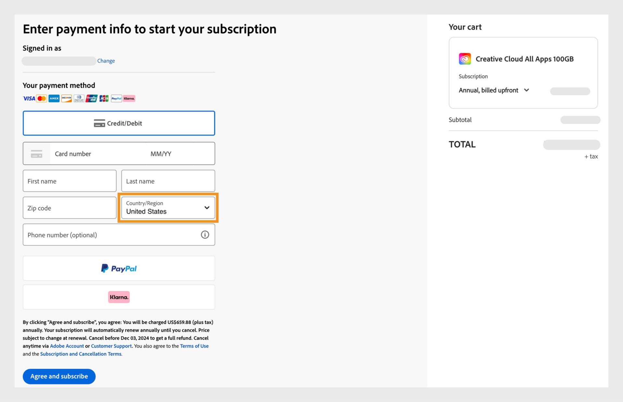Expand the Annual, billed upfront subscription dropdown
Screen dimensions: 623x402
point(494,90)
